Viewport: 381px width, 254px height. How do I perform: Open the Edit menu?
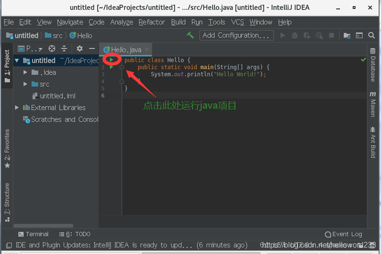point(25,22)
